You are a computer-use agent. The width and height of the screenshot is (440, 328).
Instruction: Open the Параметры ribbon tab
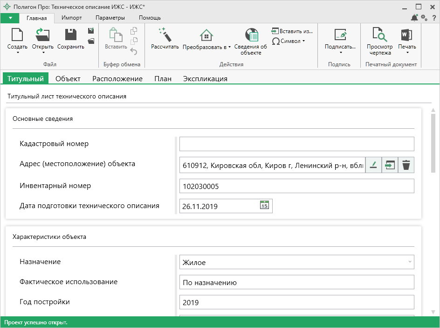pyautogui.click(x=110, y=18)
